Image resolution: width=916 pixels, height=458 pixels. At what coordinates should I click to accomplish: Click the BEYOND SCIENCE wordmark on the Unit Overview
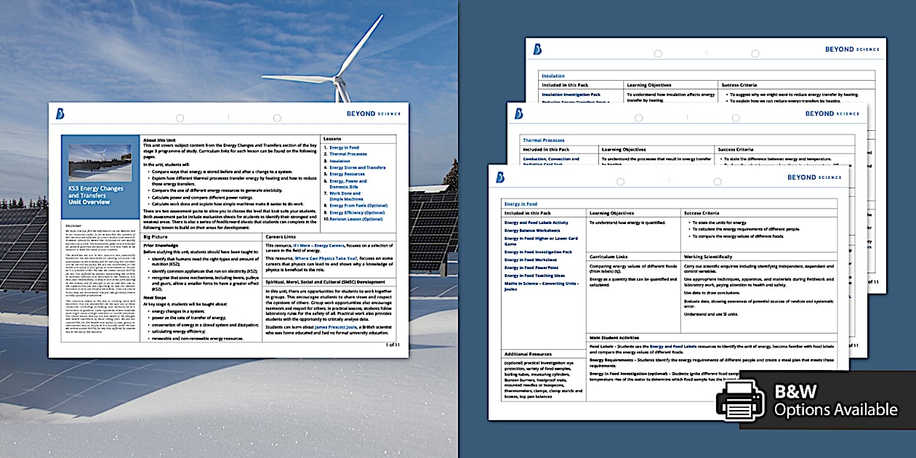tap(374, 113)
